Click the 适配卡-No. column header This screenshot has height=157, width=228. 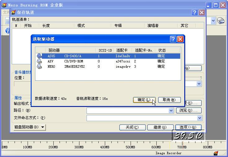[144, 50]
